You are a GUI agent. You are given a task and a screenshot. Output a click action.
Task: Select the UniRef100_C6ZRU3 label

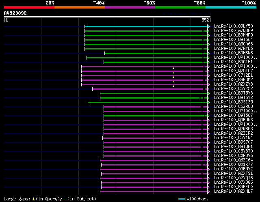(233, 107)
